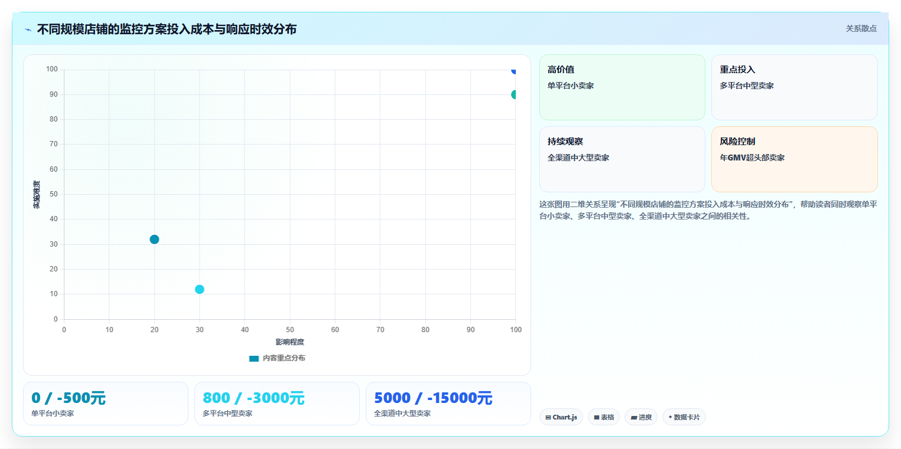Open the 风险控制 quadrant card
This screenshot has height=449, width=901.
coord(795,159)
